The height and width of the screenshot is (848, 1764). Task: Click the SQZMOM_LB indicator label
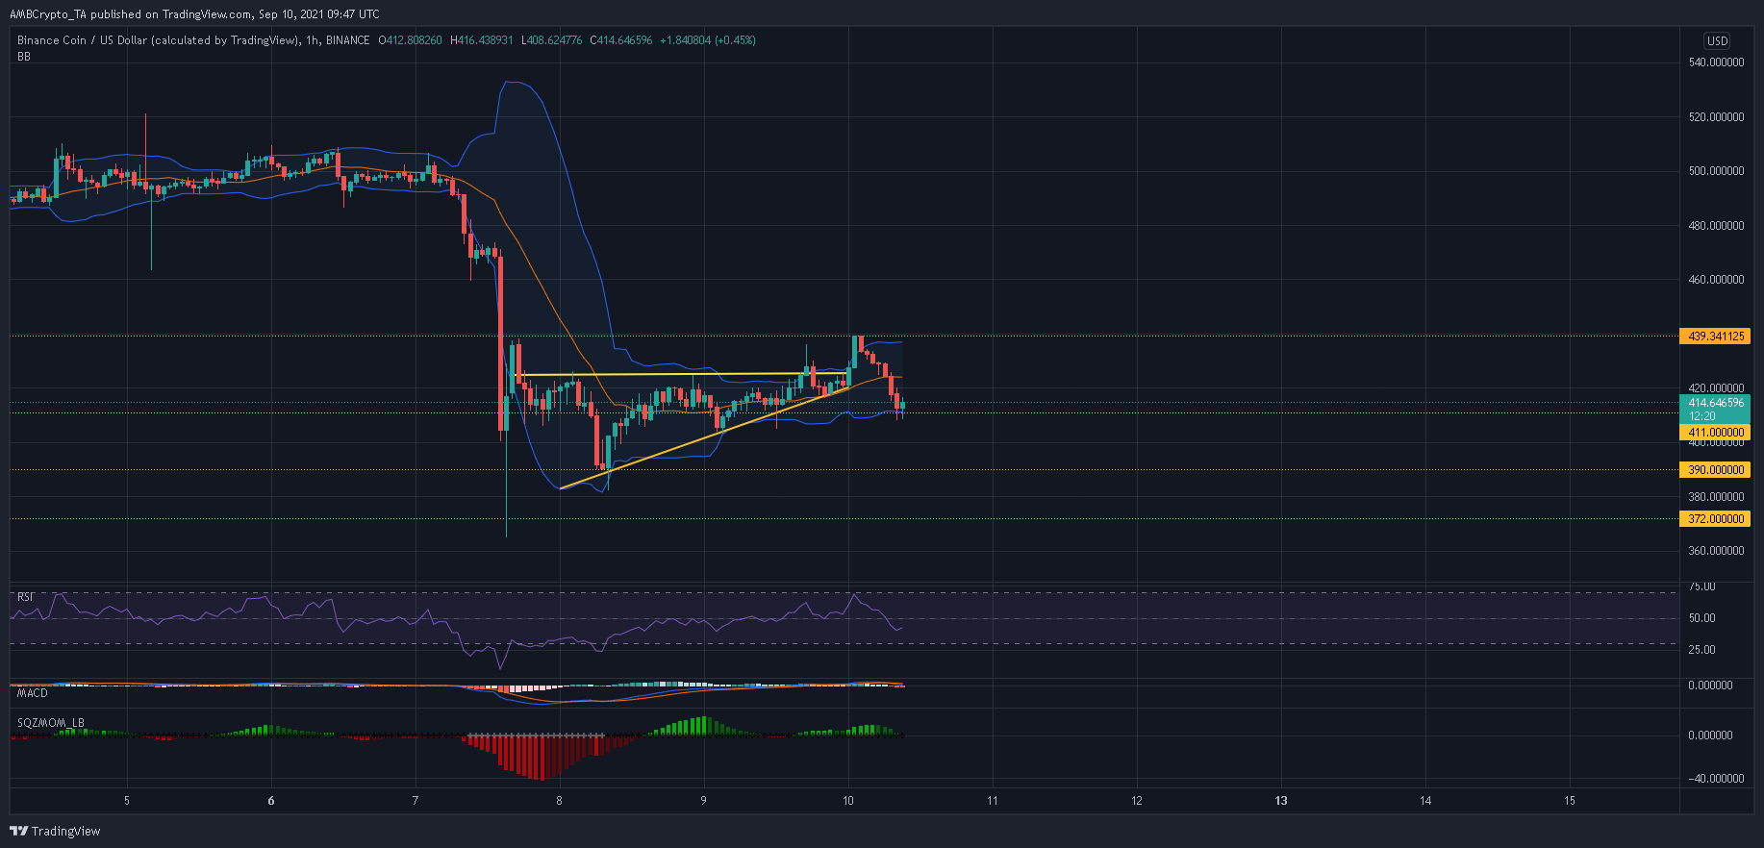pyautogui.click(x=50, y=723)
